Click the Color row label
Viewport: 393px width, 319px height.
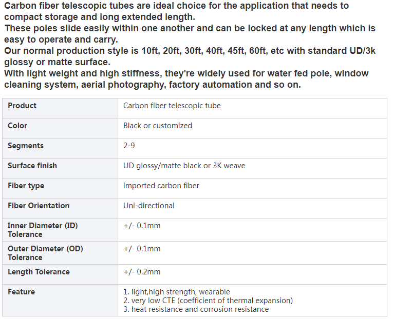coord(17,125)
